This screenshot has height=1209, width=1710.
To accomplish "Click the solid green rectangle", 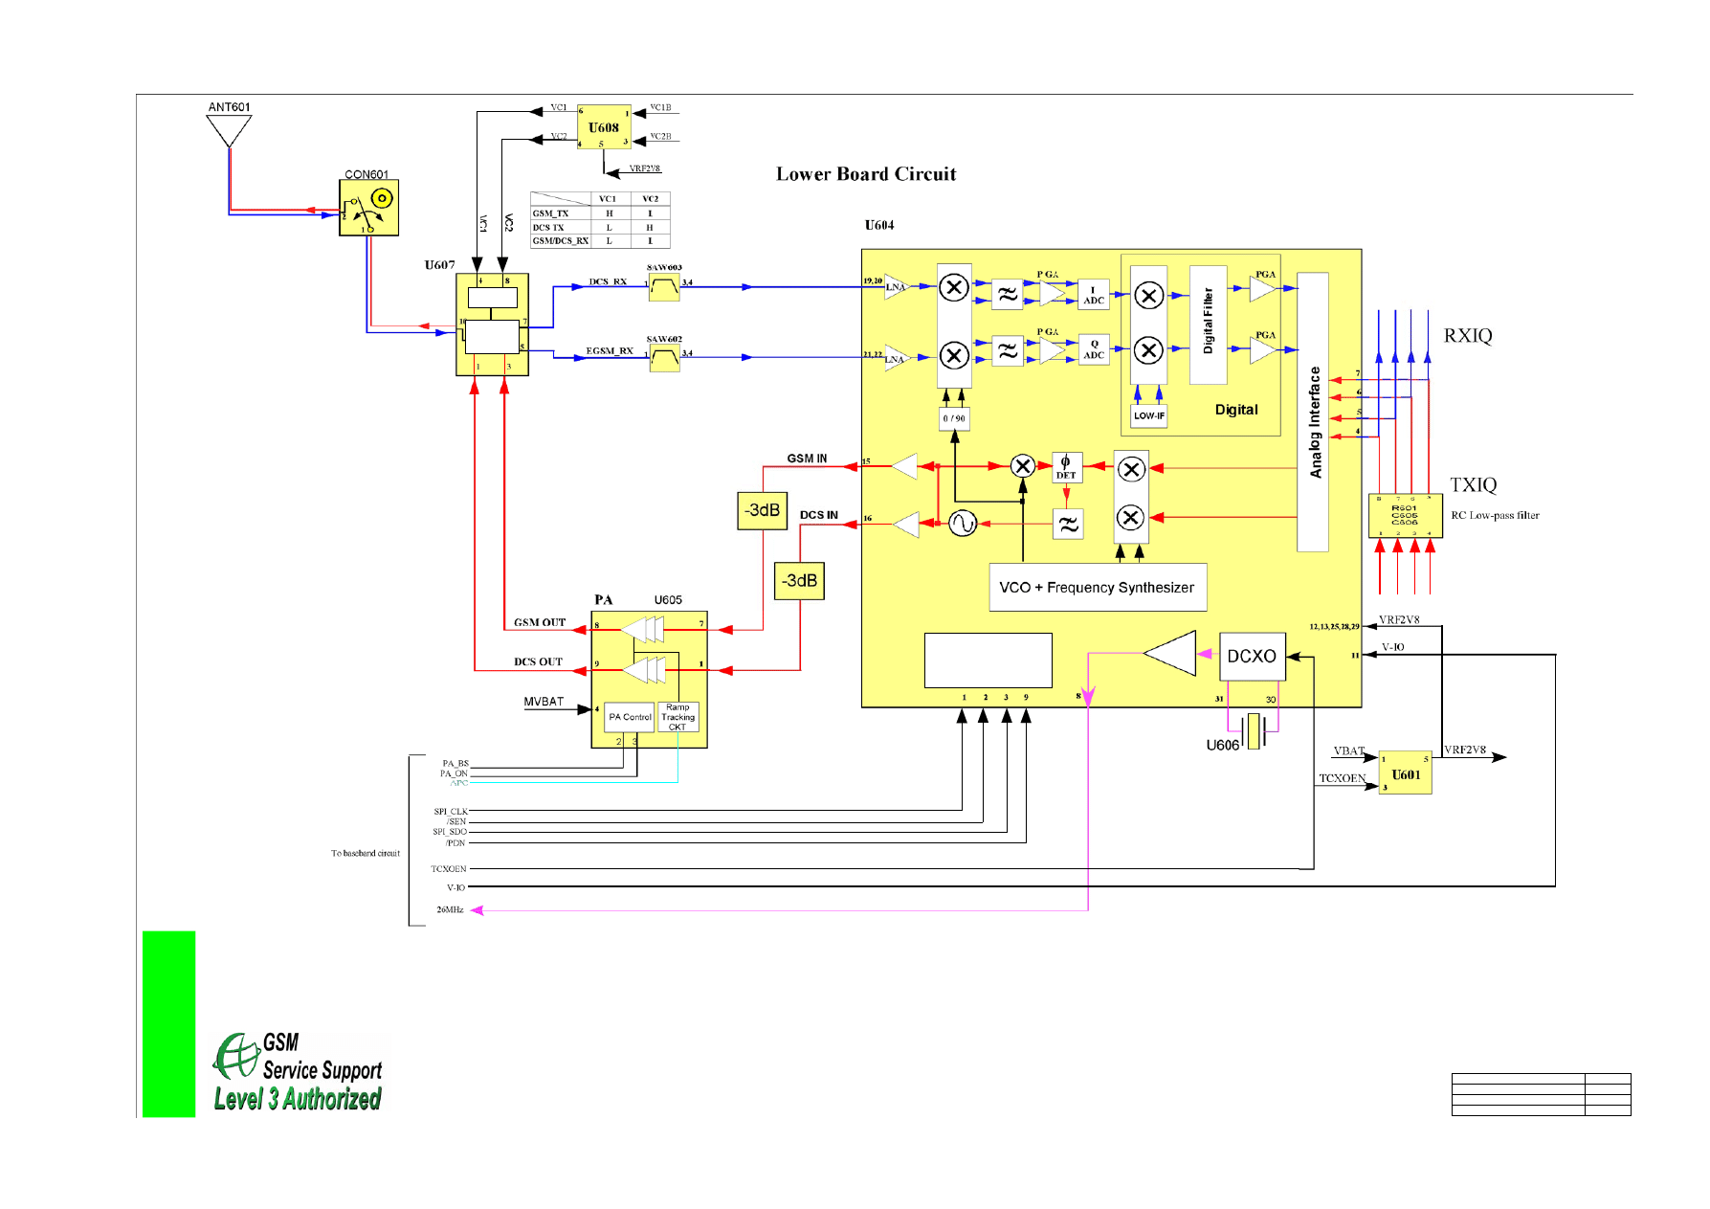I will pyautogui.click(x=168, y=1023).
